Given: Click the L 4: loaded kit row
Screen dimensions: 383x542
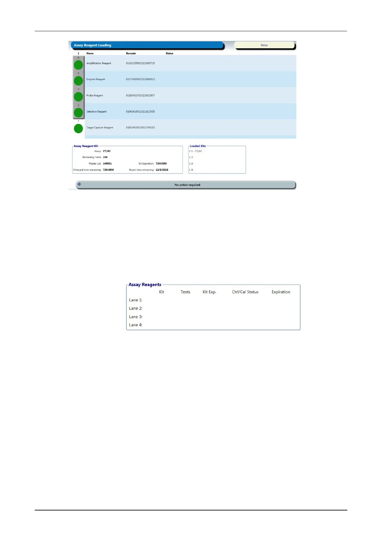Looking at the screenshot, I should coord(191,170).
